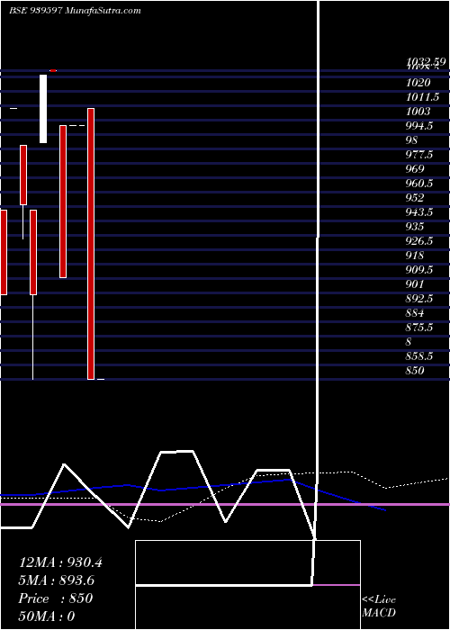Click the 1020 price axis label
This screenshot has width=450, height=630.
tap(418, 83)
